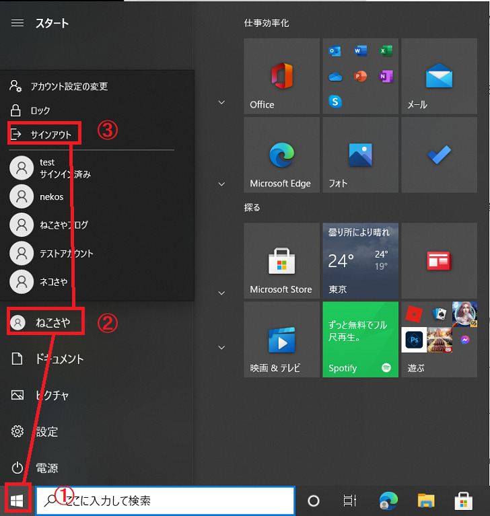The width and height of the screenshot is (490, 516).
Task: Open the Office tile
Action: [x=281, y=76]
